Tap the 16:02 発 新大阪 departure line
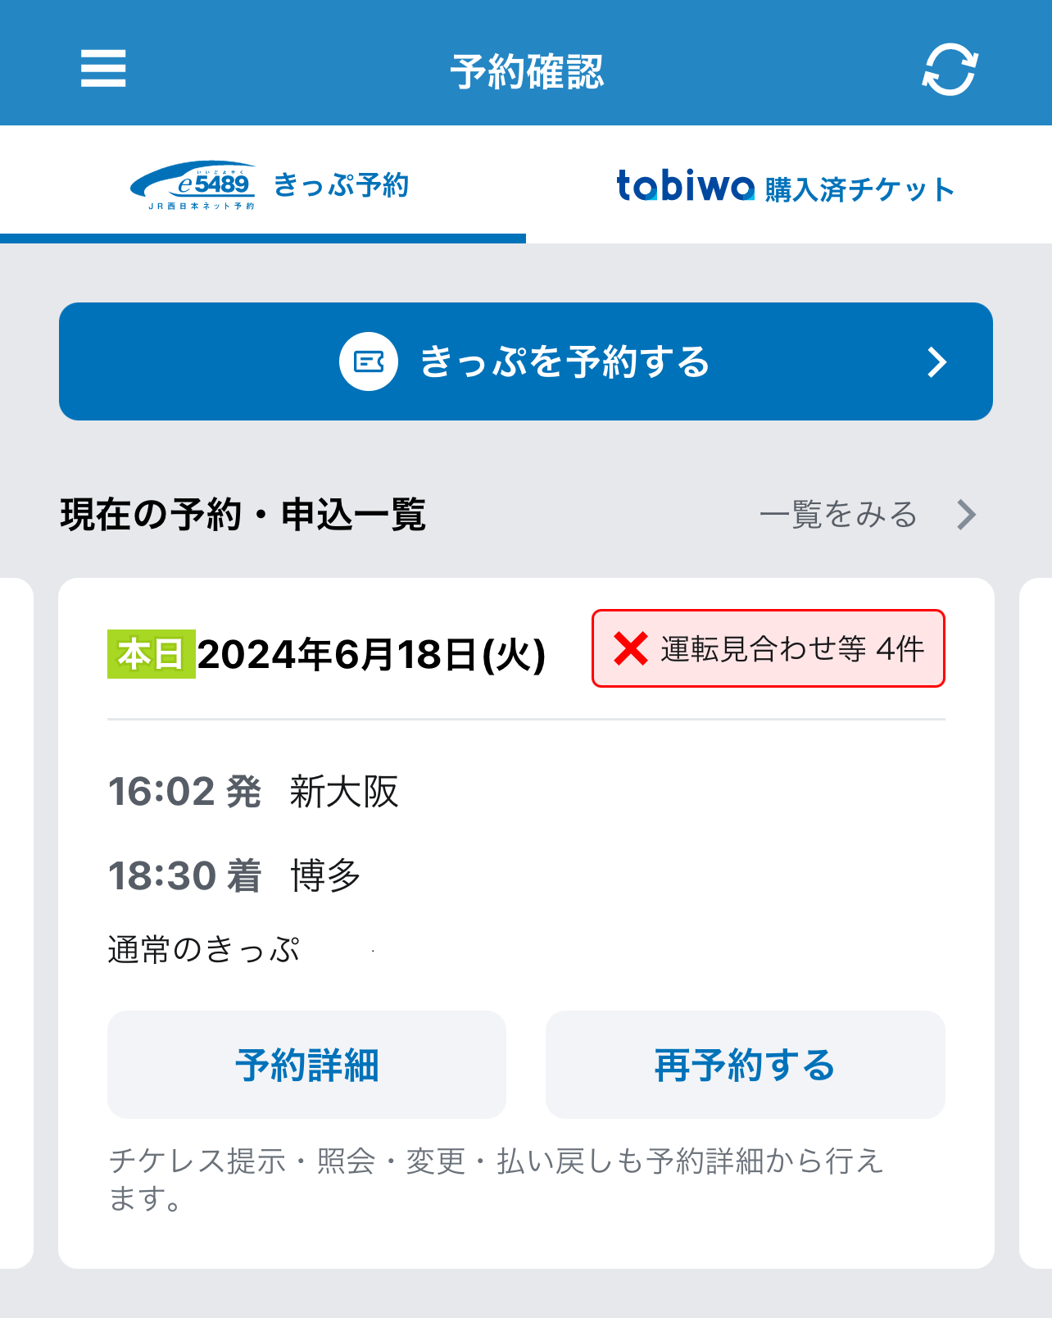This screenshot has width=1052, height=1318. [x=253, y=792]
